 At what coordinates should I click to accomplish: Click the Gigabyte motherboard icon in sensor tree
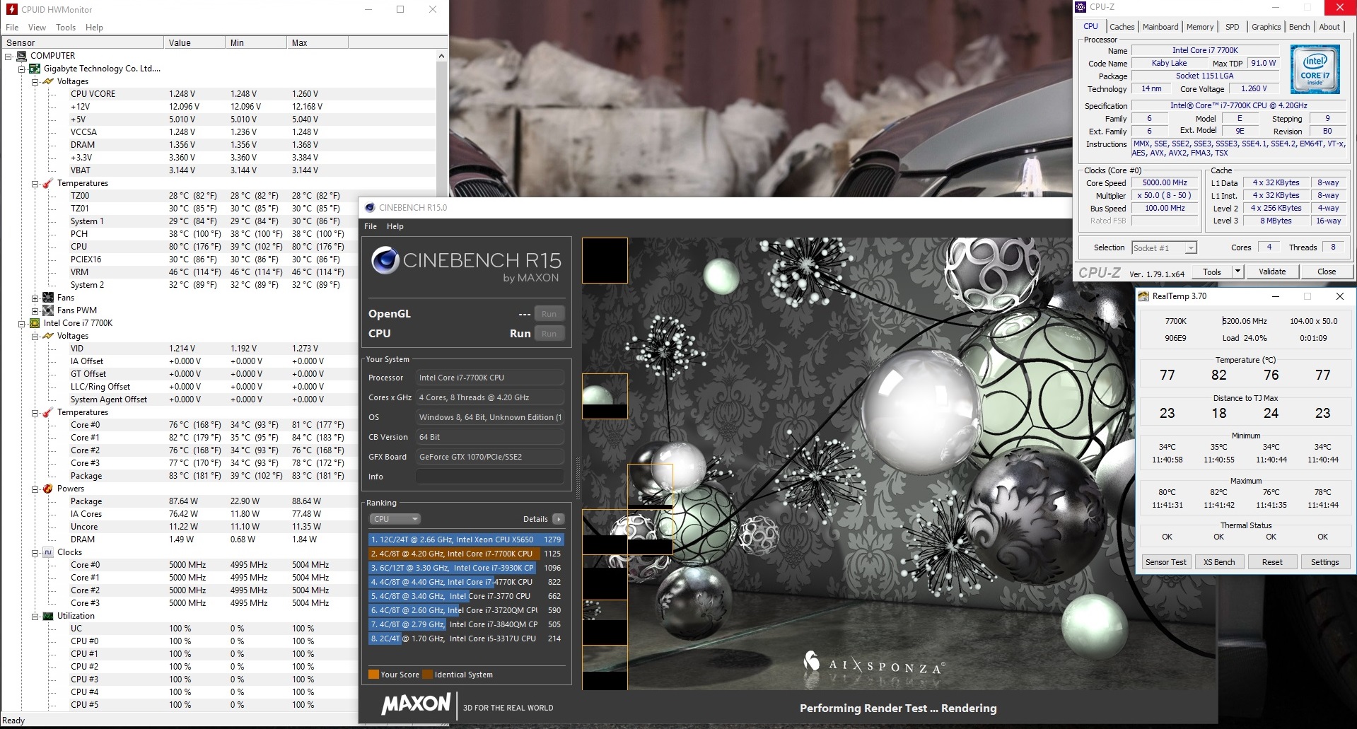tap(35, 69)
